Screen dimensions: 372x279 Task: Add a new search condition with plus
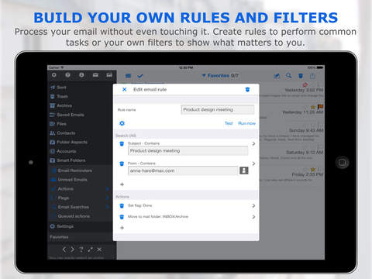pyautogui.click(x=122, y=184)
